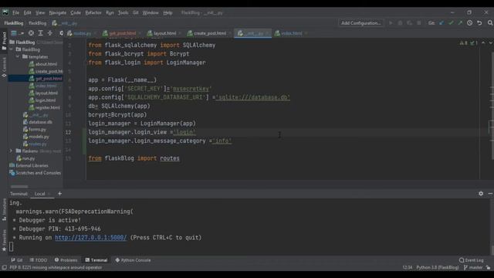
Task: Select External Libraries node
Action: click(29, 165)
